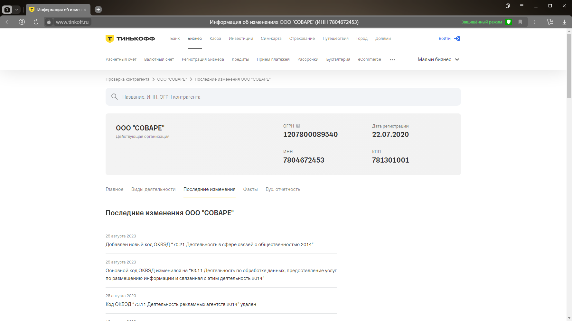
Task: Click the ОГРН value 1207800089540
Action: click(310, 134)
